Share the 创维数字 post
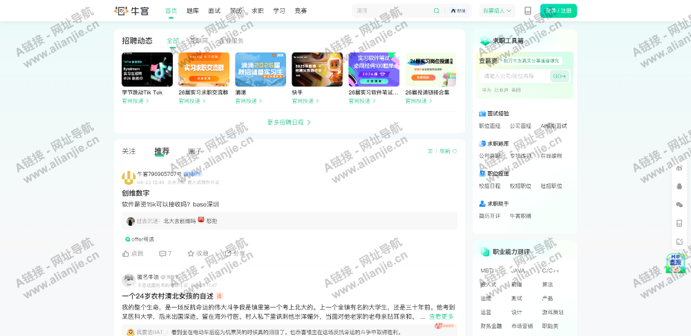Image resolution: width=691 pixels, height=336 pixels. [x=235, y=253]
